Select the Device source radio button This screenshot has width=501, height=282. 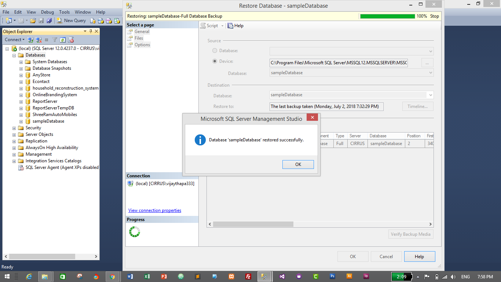coord(214,62)
